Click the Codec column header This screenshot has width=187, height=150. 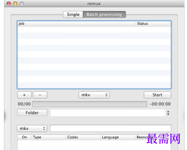tap(83, 137)
